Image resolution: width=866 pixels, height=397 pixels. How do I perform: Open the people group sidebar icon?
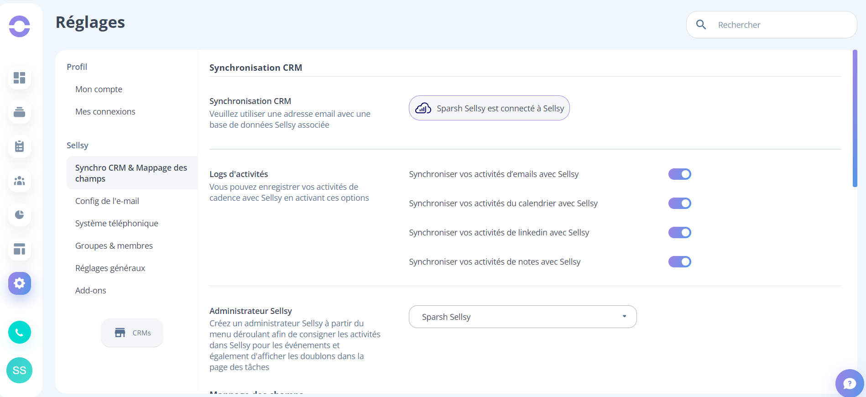19,180
